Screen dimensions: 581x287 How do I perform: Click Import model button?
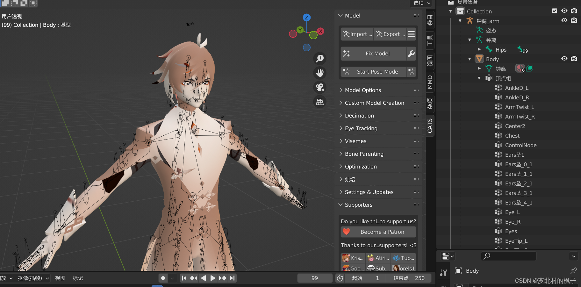(357, 34)
